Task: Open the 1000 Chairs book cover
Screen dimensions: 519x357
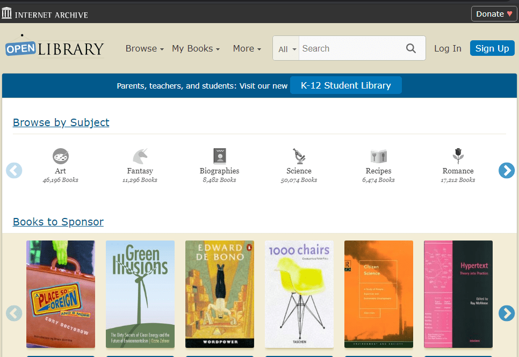Action: click(x=299, y=294)
